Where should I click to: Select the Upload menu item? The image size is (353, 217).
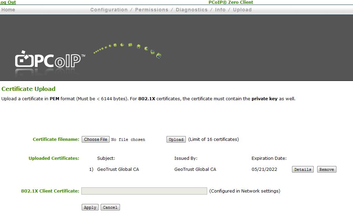pos(242,10)
